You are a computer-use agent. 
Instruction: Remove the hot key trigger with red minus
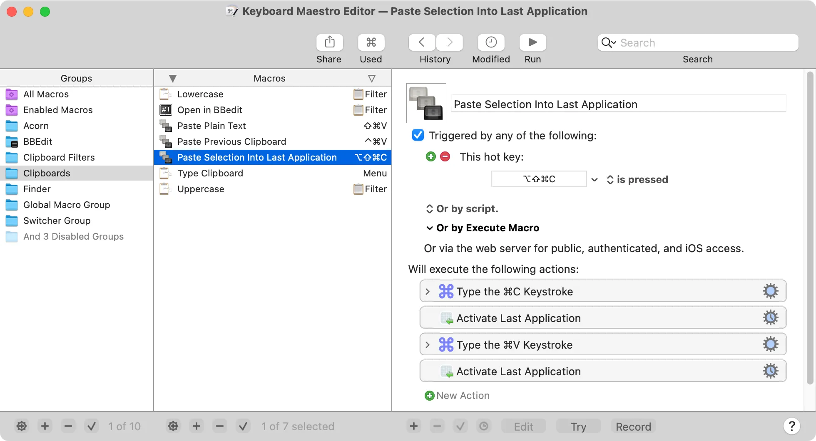[x=445, y=157]
